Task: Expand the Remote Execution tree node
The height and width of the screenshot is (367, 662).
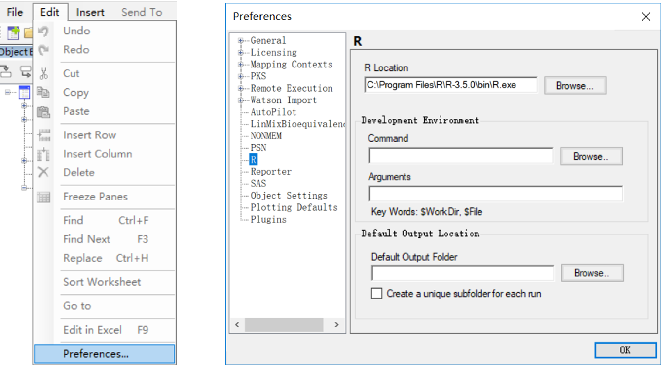Action: point(241,89)
